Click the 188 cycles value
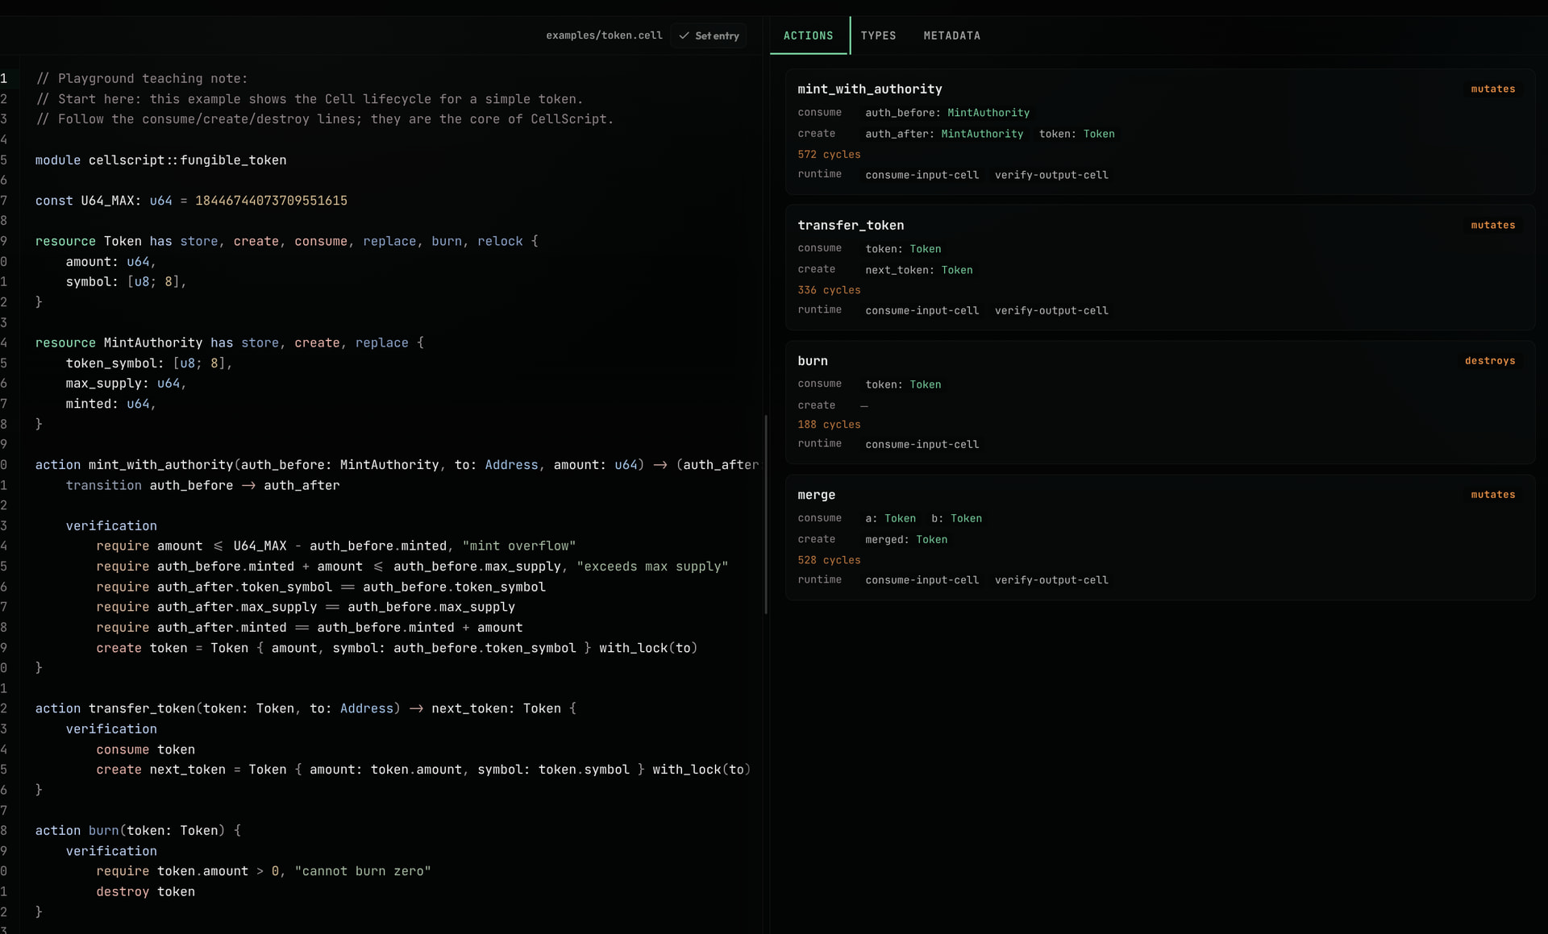Viewport: 1548px width, 934px height. 829,424
